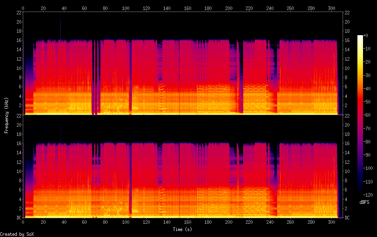377x237 pixels.
Task: Click the dBFS color scale gradient bar
Action: tap(360, 114)
